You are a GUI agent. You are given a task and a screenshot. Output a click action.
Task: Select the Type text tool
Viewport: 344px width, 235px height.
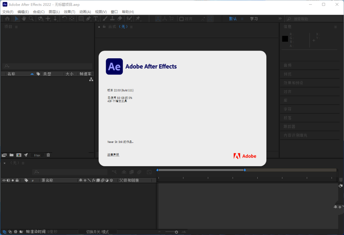coord(96,19)
